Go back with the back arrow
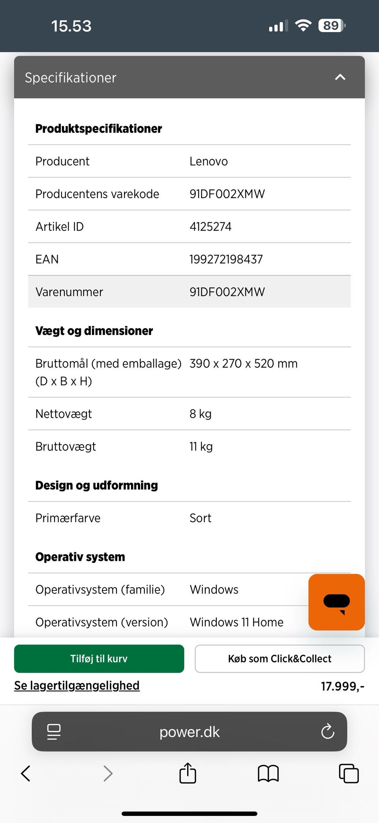Image resolution: width=379 pixels, height=823 pixels. point(26,773)
